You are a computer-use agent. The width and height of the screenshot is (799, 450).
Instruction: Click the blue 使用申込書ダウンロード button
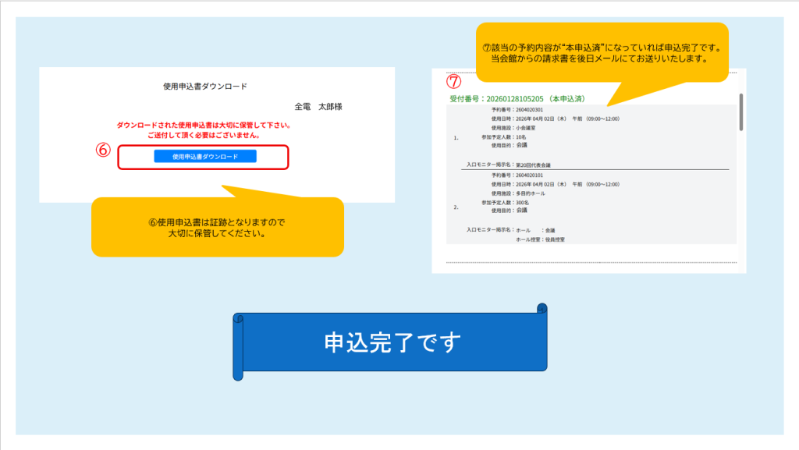205,156
